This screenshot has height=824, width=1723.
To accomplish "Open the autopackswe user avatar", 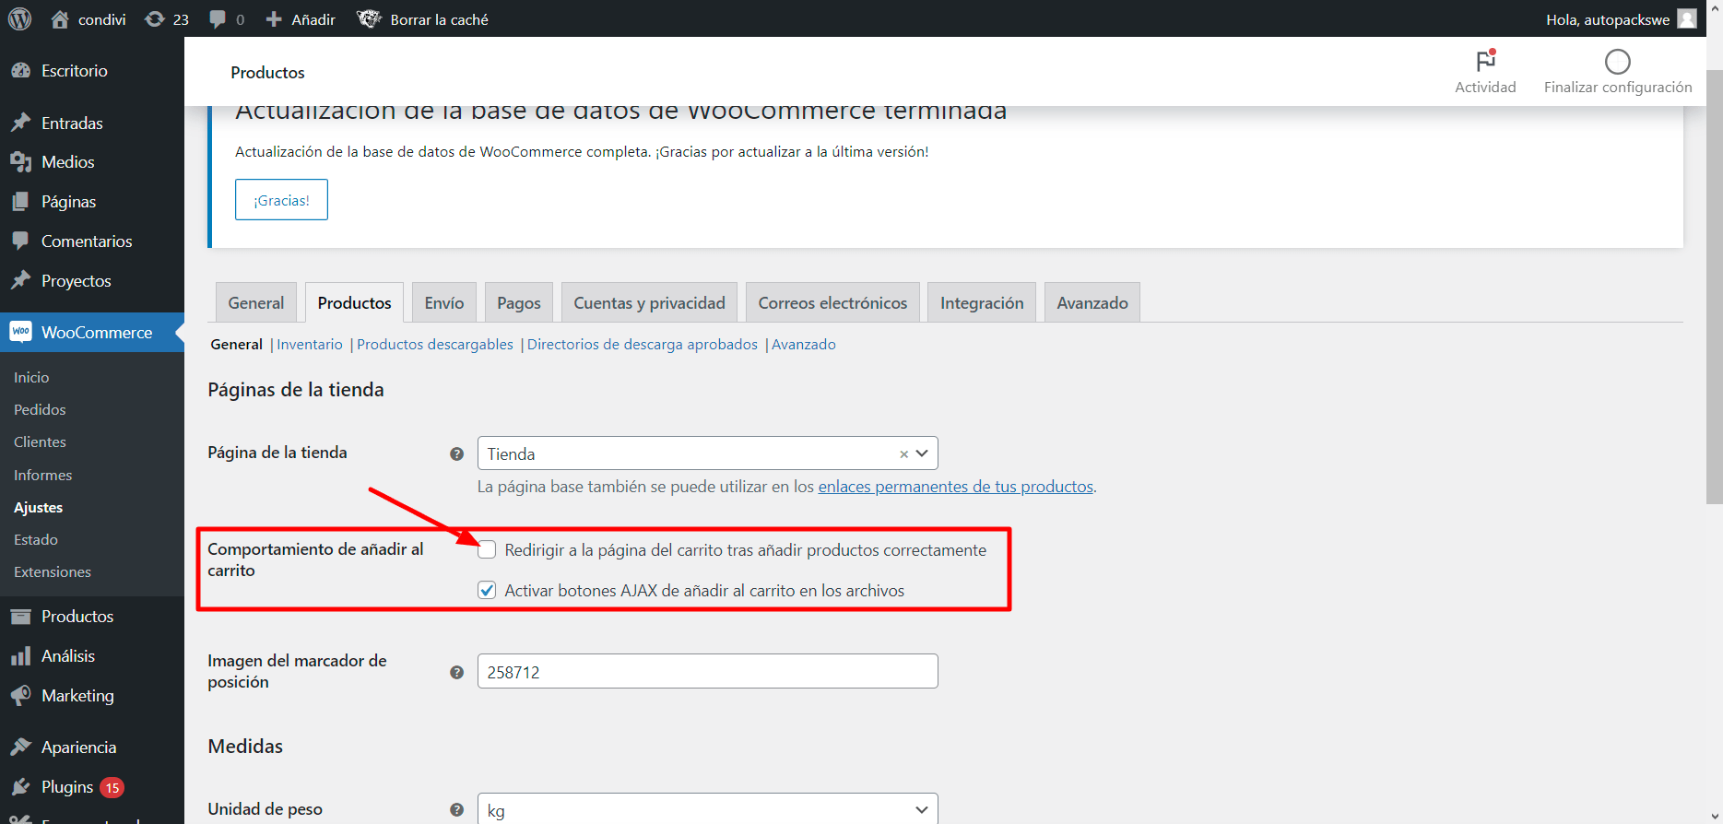I will click(1687, 19).
